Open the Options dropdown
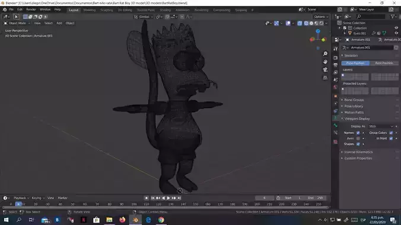 tap(321, 17)
